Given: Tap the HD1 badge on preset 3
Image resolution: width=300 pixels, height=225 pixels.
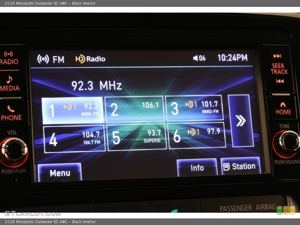Looking at the screenshot, I should point(191,104).
